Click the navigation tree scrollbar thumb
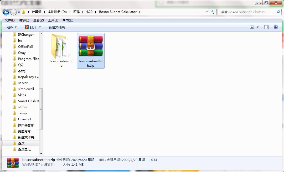 point(41,109)
